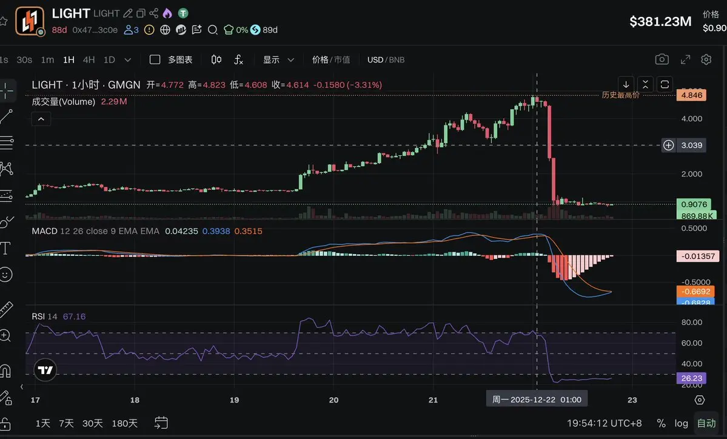Collapse pane with the vertical collapse icon

[645, 84]
